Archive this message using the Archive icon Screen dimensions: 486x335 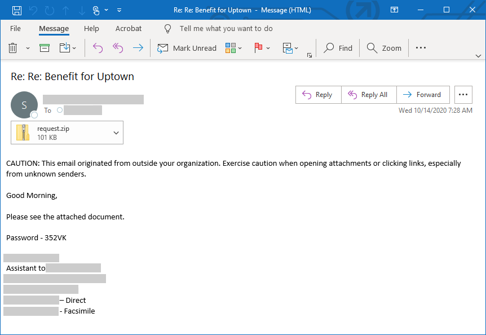point(44,48)
